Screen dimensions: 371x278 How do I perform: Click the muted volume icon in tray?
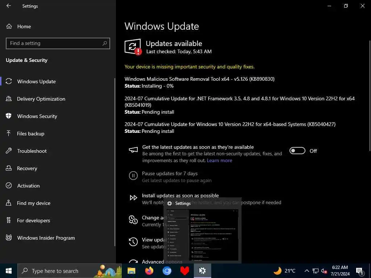324,271
